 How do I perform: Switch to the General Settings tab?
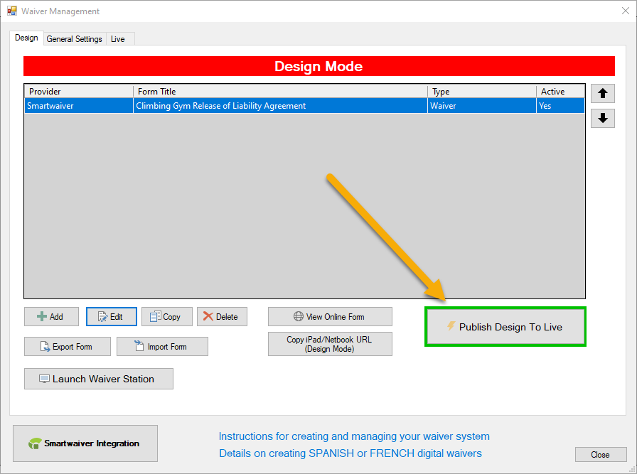pos(75,39)
